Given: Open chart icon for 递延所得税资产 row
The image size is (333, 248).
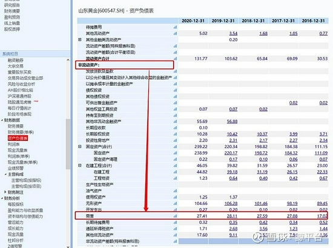Looking at the screenshot, I should (175, 229).
